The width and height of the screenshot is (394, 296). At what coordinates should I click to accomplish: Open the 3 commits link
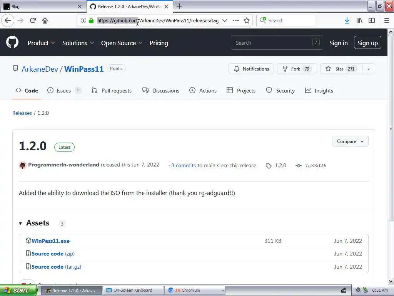[x=184, y=166]
